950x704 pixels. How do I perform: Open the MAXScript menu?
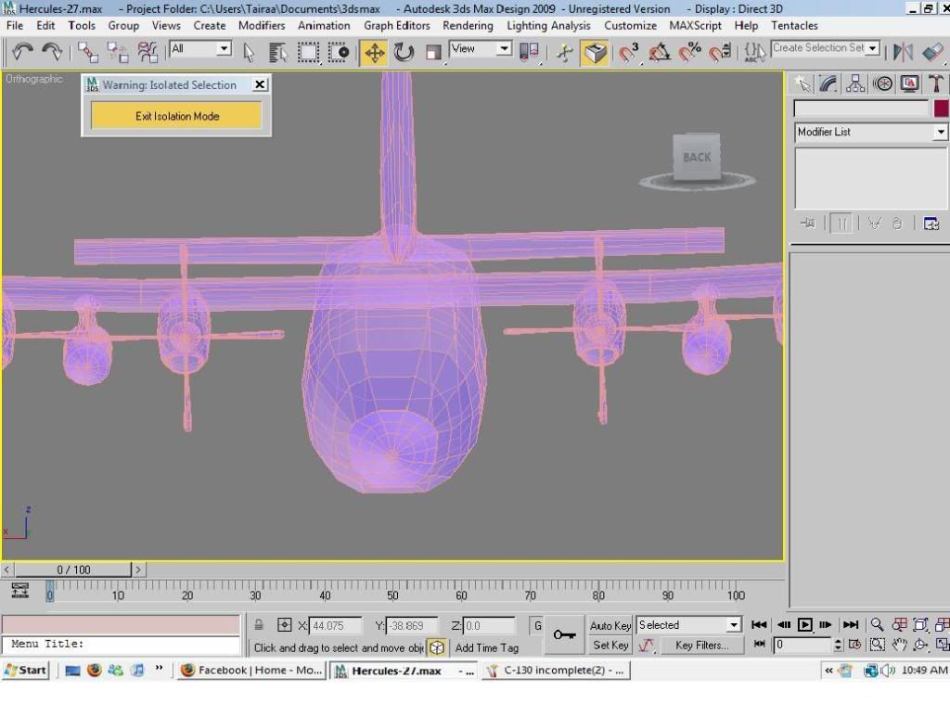click(695, 25)
